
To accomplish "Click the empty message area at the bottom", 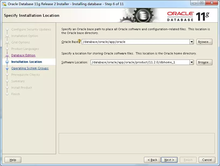I will click(137, 144).
